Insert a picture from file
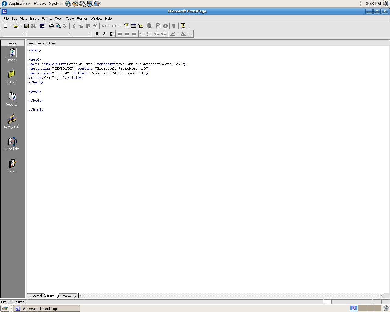Image resolution: width=390 pixels, height=312 pixels. tap(140, 26)
